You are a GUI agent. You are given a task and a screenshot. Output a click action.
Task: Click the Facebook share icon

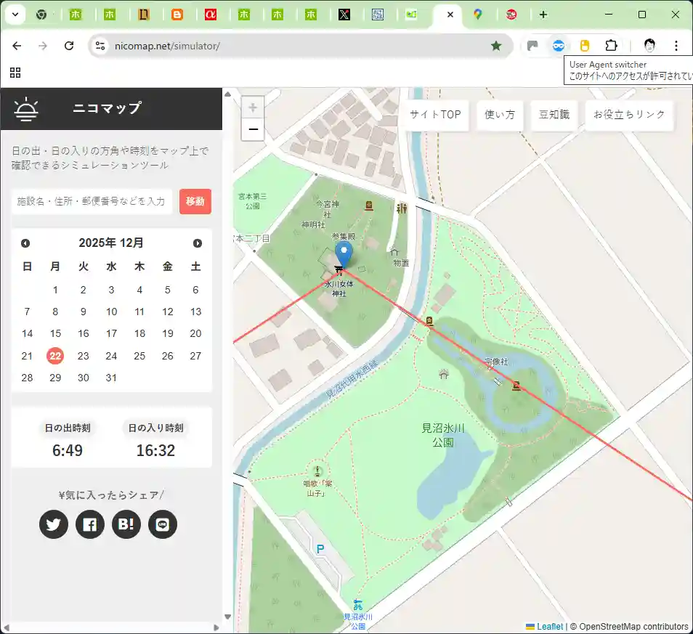[90, 524]
